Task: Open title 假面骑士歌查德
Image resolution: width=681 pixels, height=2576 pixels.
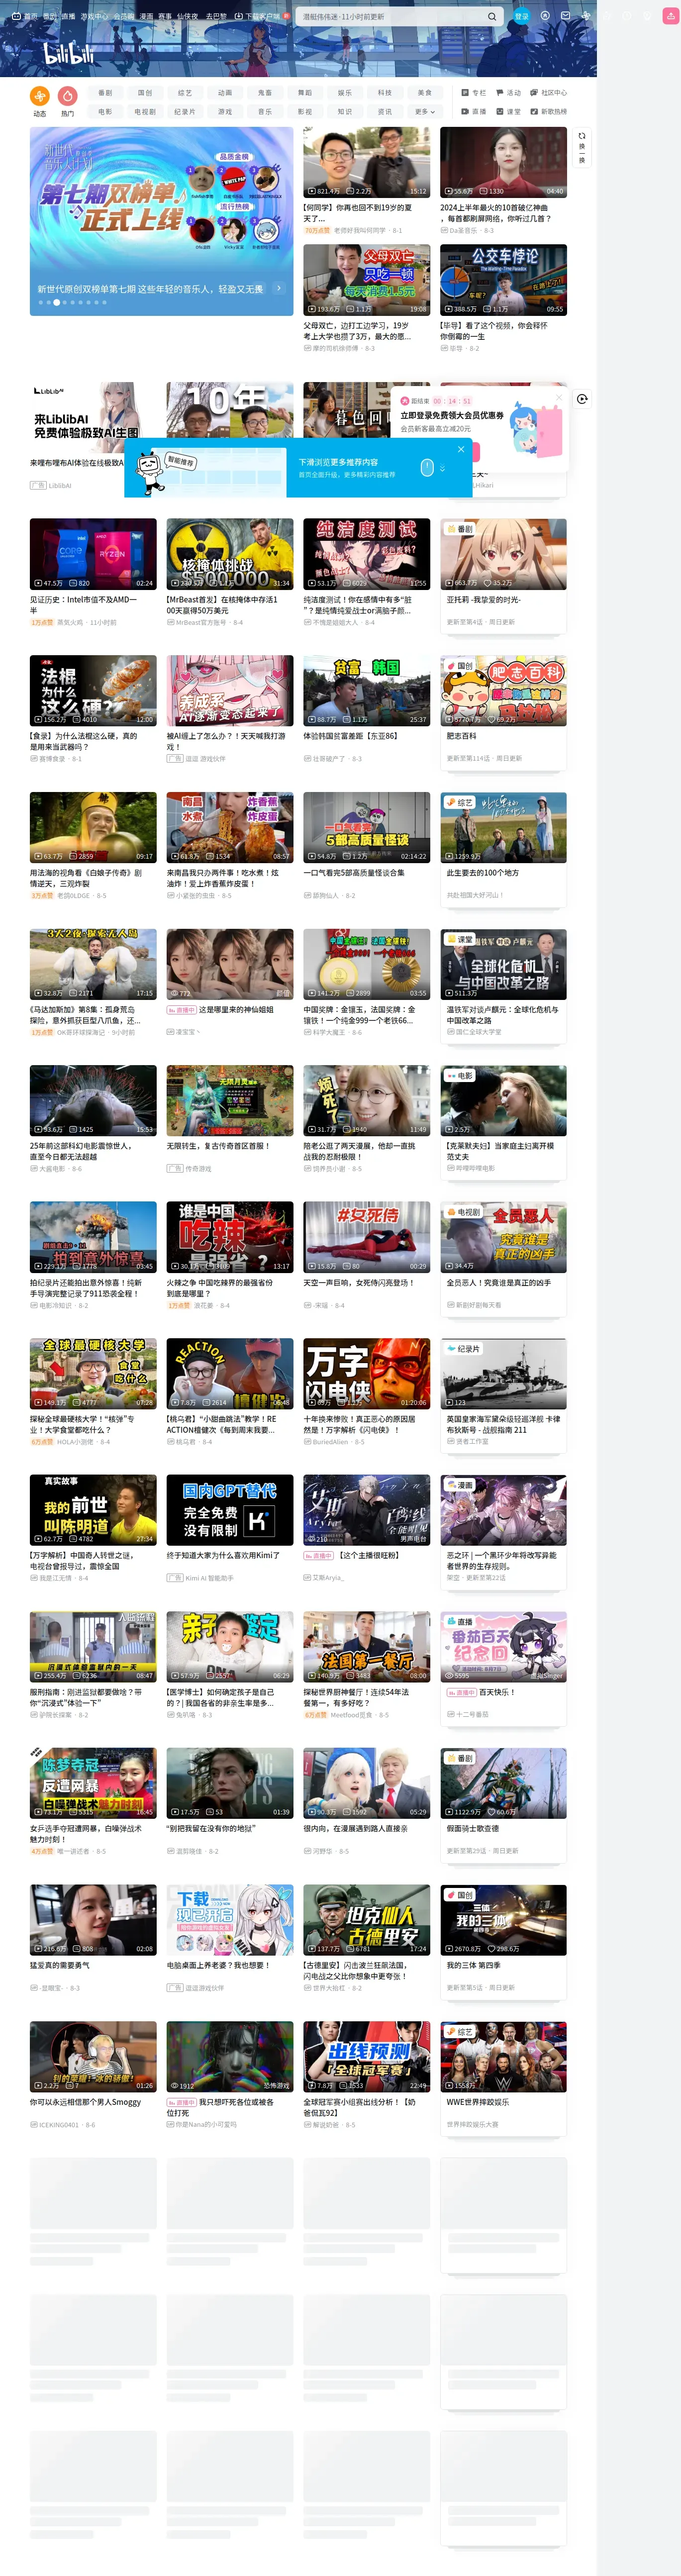Action: coord(473,1829)
